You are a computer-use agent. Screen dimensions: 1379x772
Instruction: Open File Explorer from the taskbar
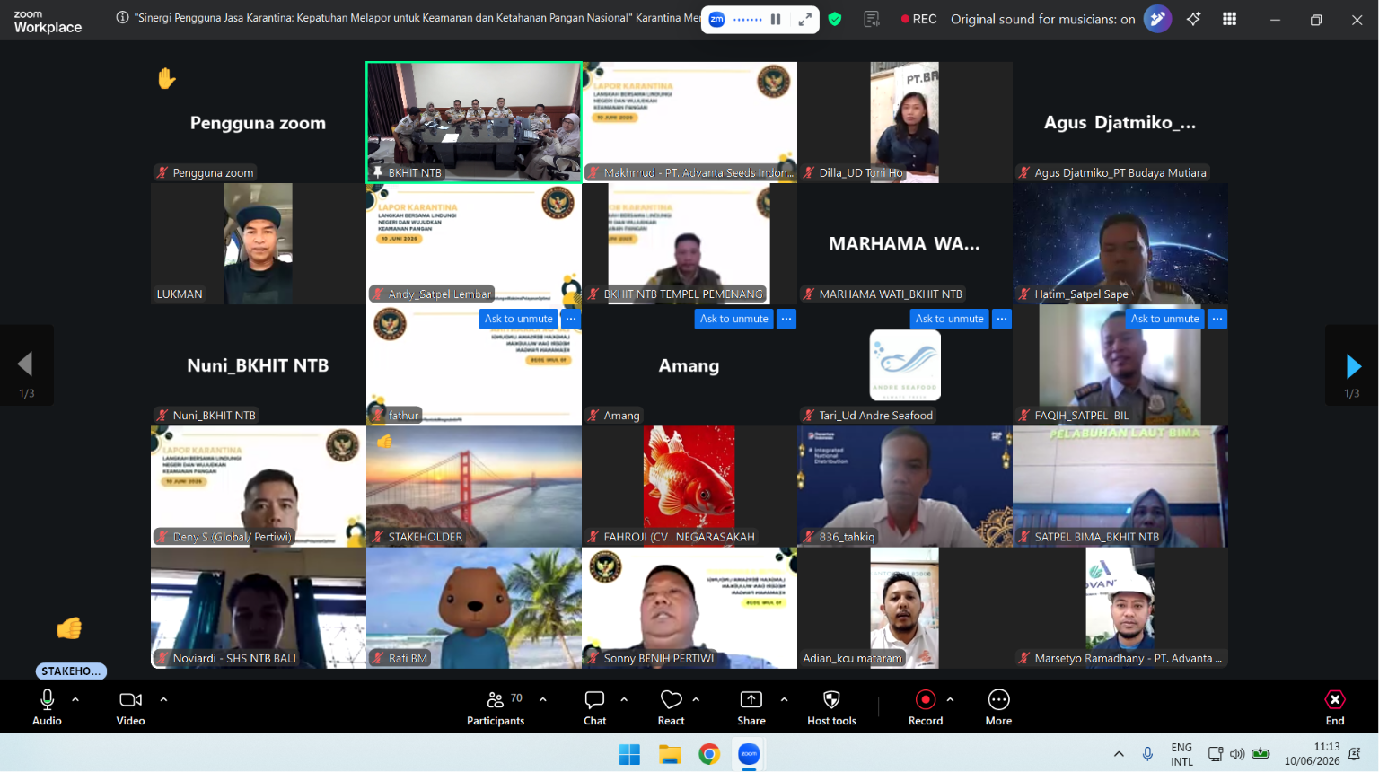[670, 754]
